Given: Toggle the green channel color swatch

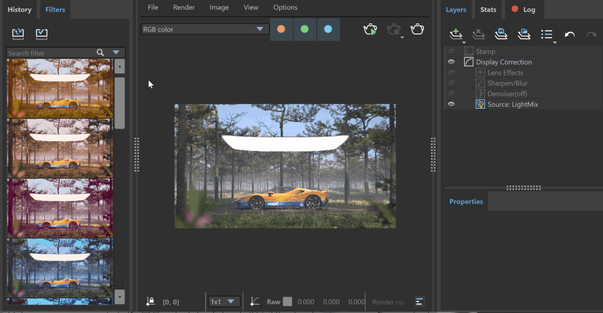Looking at the screenshot, I should click(x=305, y=29).
